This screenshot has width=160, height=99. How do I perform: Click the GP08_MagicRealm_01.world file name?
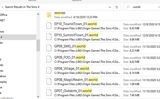click(76, 80)
